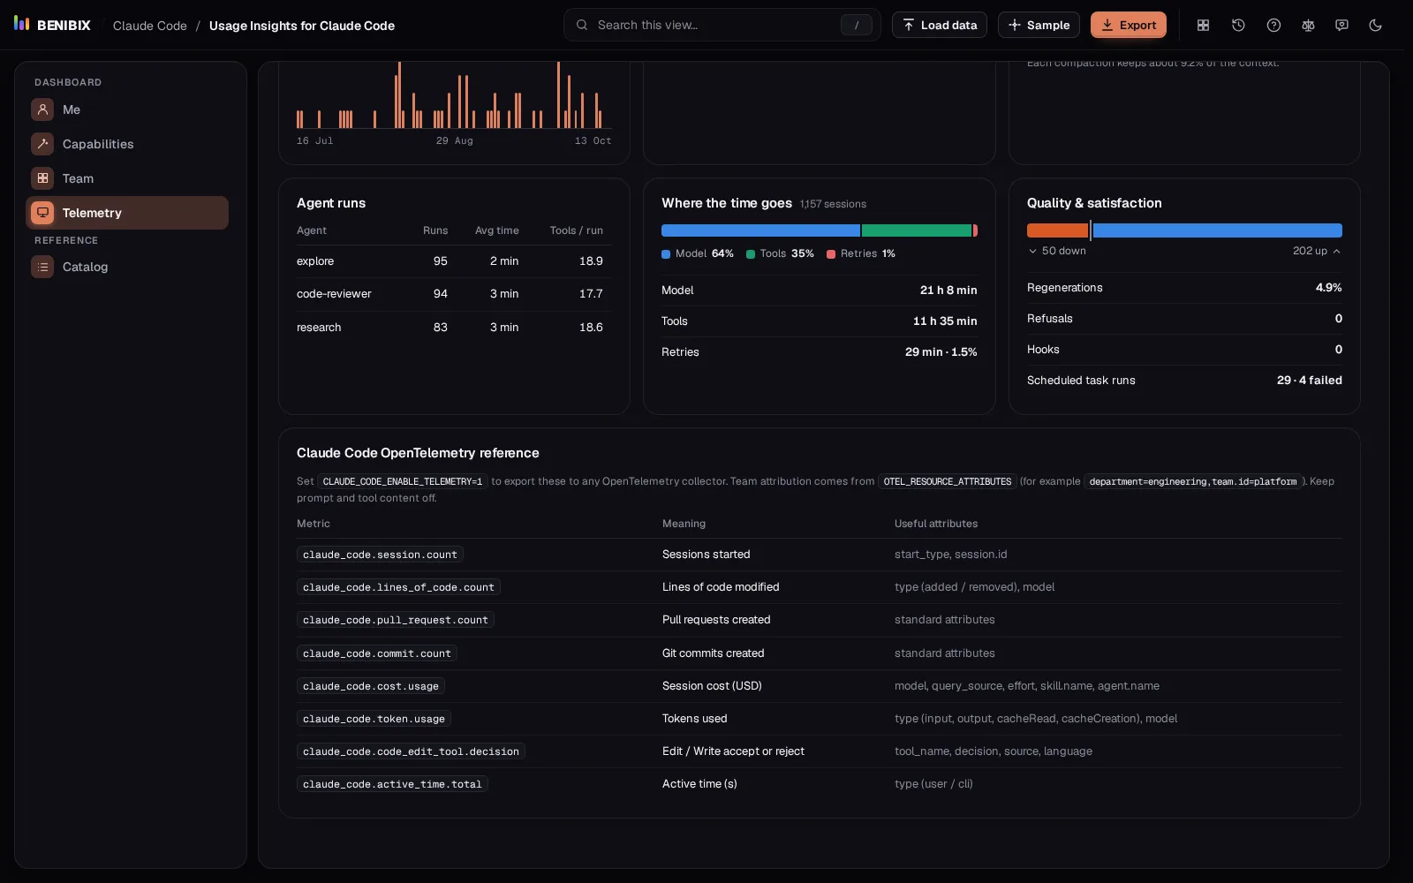Open the Claude Code breadcrumb link
1413x883 pixels.
[x=150, y=26]
